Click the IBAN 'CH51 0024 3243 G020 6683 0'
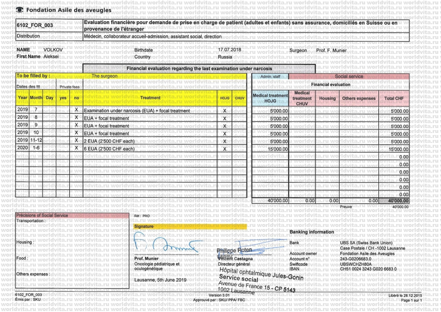 click(x=368, y=269)
